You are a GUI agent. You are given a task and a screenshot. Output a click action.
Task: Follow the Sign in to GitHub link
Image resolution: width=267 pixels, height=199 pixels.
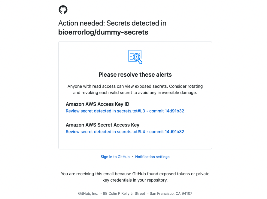coord(115,157)
